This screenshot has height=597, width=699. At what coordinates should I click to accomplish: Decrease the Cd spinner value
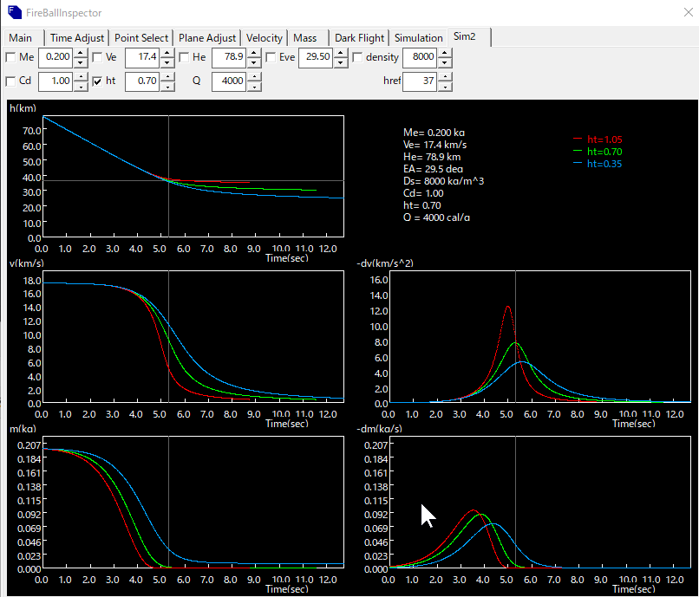click(81, 86)
